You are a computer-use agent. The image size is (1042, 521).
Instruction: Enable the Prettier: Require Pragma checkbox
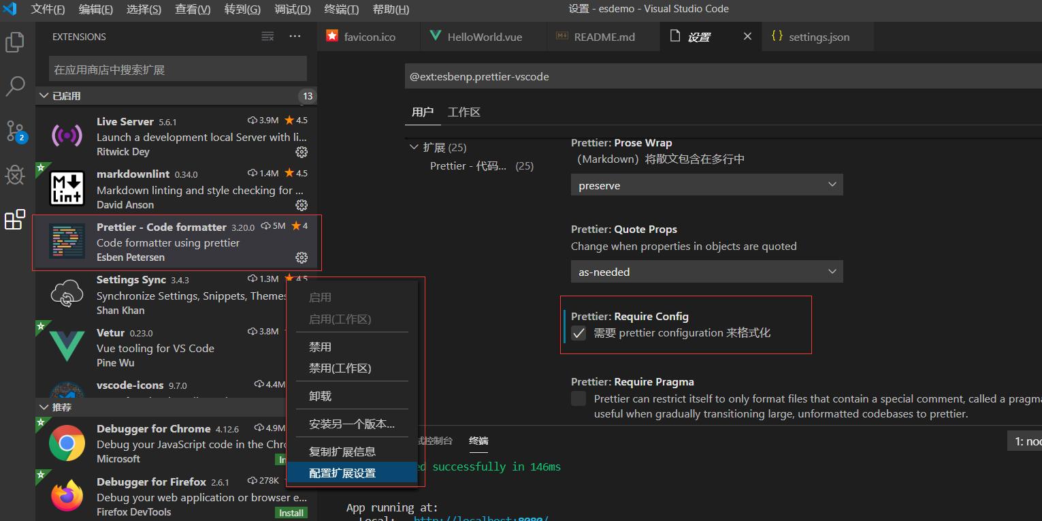point(579,398)
